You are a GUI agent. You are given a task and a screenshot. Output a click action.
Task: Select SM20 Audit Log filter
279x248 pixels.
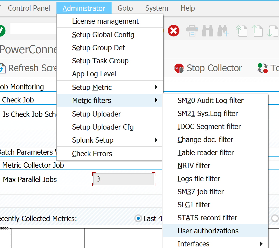tap(210, 100)
